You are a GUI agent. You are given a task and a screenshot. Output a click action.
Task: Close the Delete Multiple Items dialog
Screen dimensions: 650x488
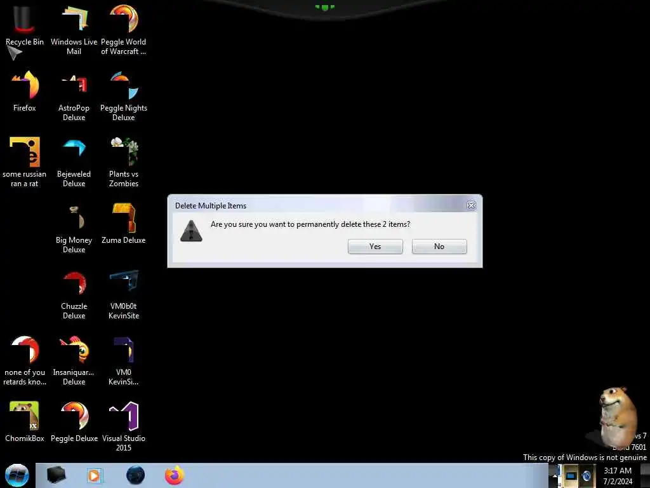[x=471, y=205]
